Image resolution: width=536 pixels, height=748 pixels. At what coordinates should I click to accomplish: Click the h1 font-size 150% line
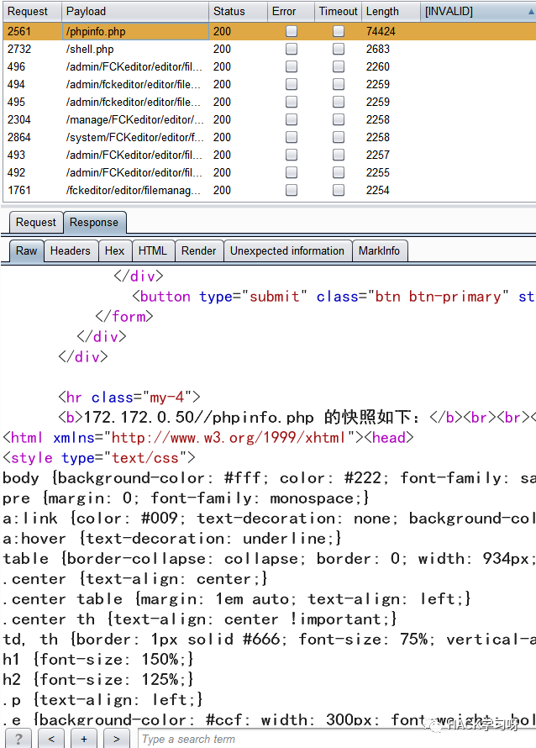coord(97,659)
